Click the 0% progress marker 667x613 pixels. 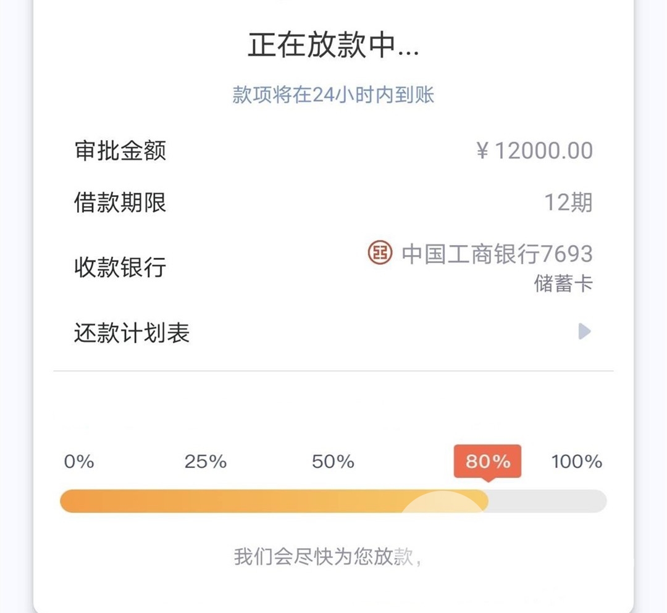[x=79, y=462]
